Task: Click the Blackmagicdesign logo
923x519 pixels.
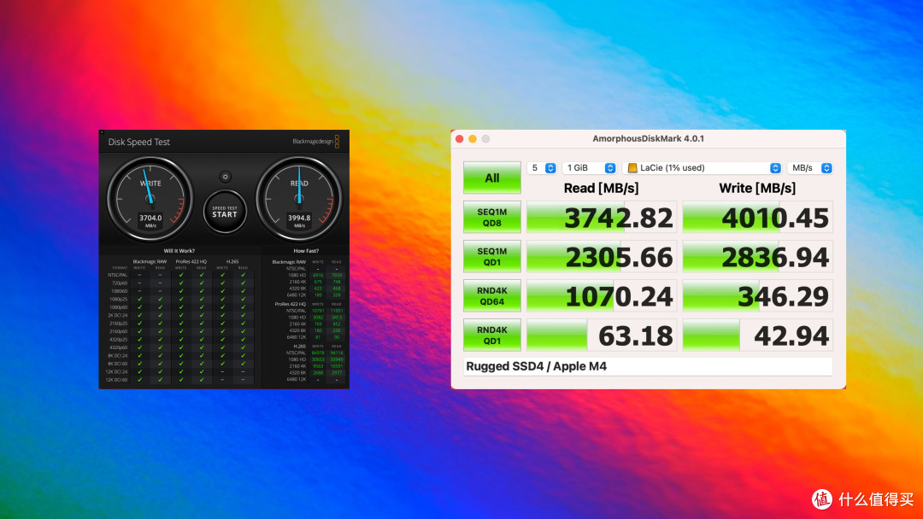Action: coord(316,141)
